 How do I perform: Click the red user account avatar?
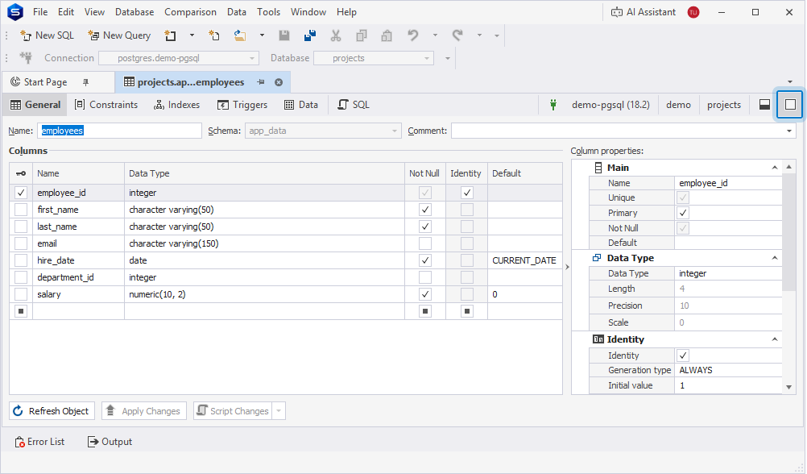[x=693, y=12]
